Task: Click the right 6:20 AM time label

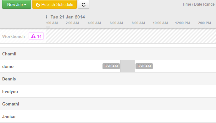Action: (x=144, y=66)
